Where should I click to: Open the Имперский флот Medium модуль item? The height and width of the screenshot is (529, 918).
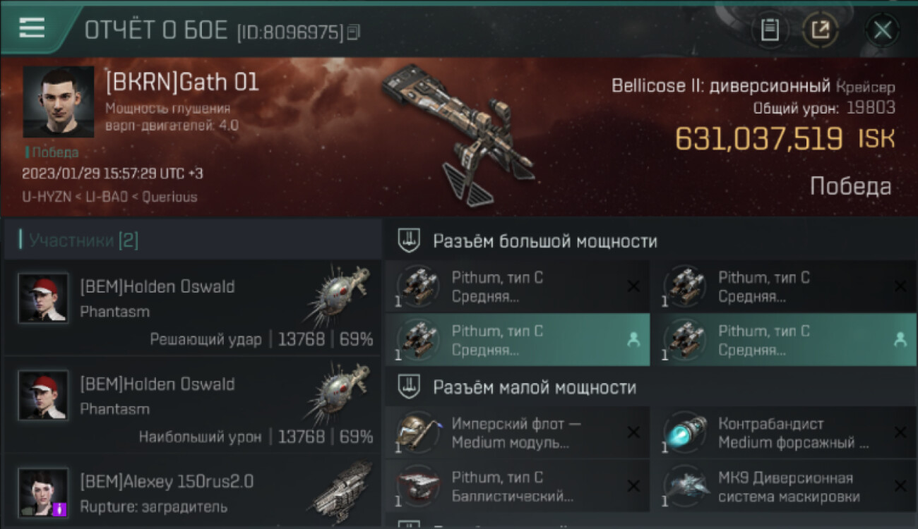(517, 433)
